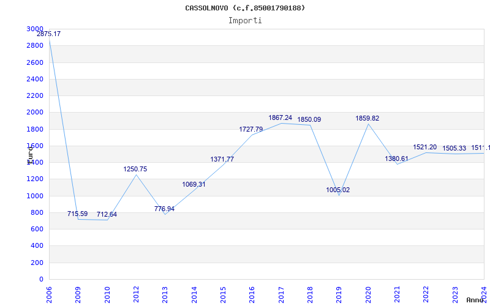
Task: Click the x-axis year 2016
Action: coord(252,295)
